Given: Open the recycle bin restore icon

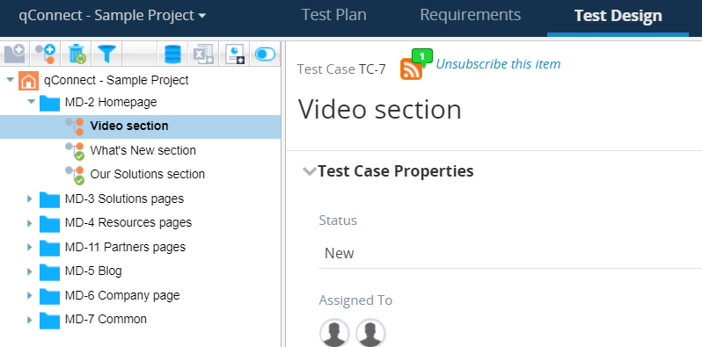Looking at the screenshot, I should coord(77,54).
